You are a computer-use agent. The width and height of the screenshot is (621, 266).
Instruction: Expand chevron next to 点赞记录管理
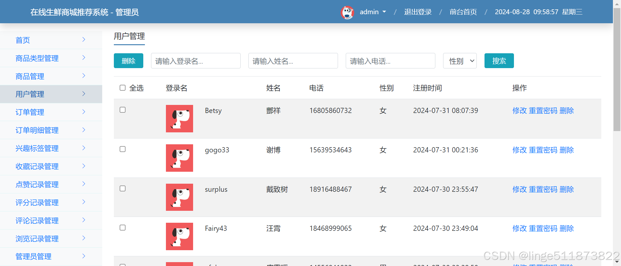84,184
